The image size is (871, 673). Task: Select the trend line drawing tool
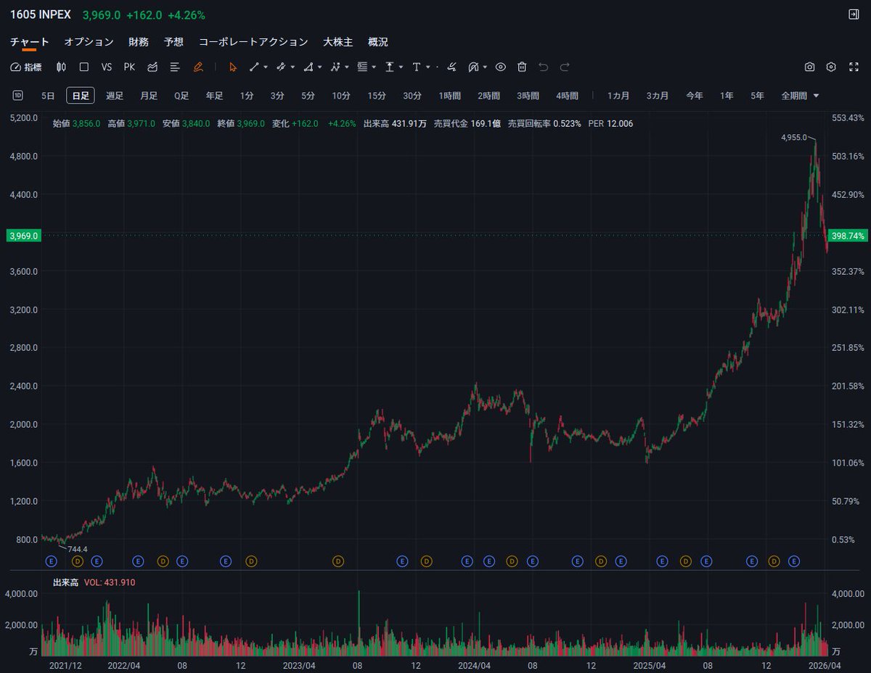(x=254, y=67)
